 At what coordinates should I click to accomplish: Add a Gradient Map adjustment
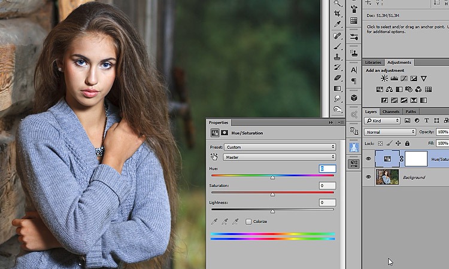[x=423, y=100]
